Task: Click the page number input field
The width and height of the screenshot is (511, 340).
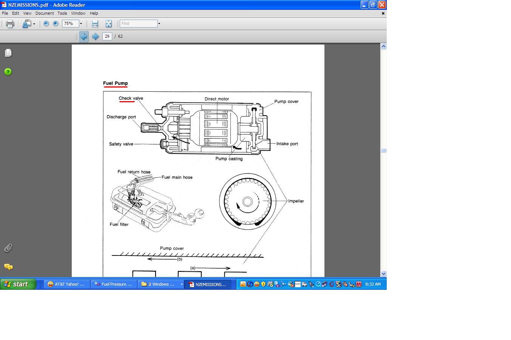Action: click(107, 36)
